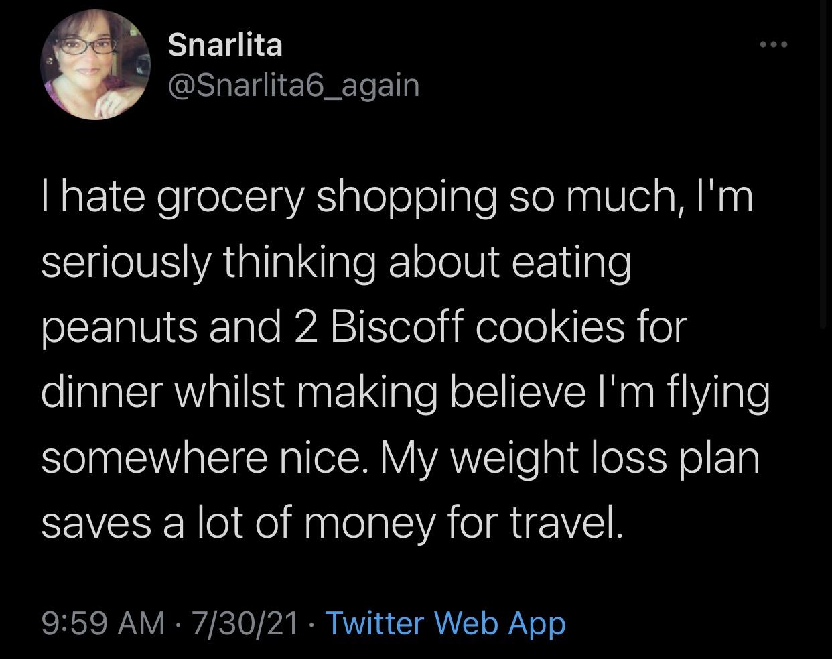Screen dimensions: 832x659
Task: Click the word "whilst" in the tweet
Action: [220, 392]
